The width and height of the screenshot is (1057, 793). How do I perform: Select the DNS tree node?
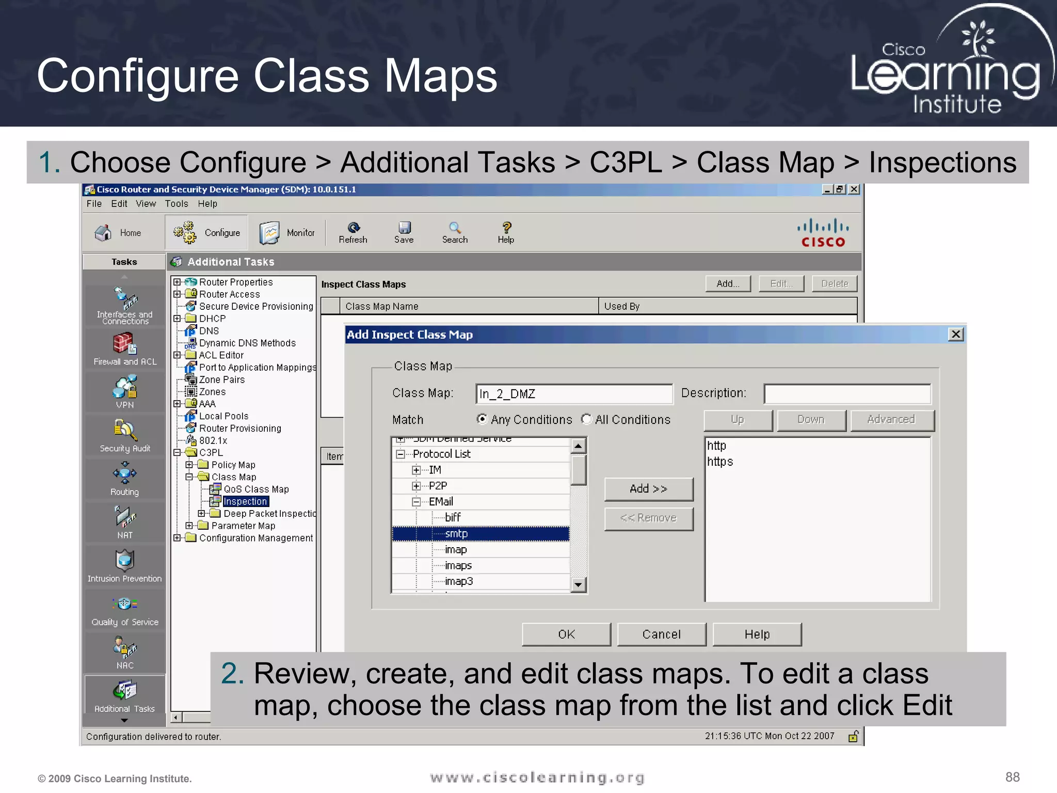pos(209,331)
